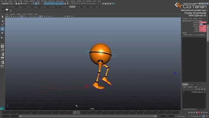Select the Display layer tab
Screen dimensions: 209x118
point(185,85)
